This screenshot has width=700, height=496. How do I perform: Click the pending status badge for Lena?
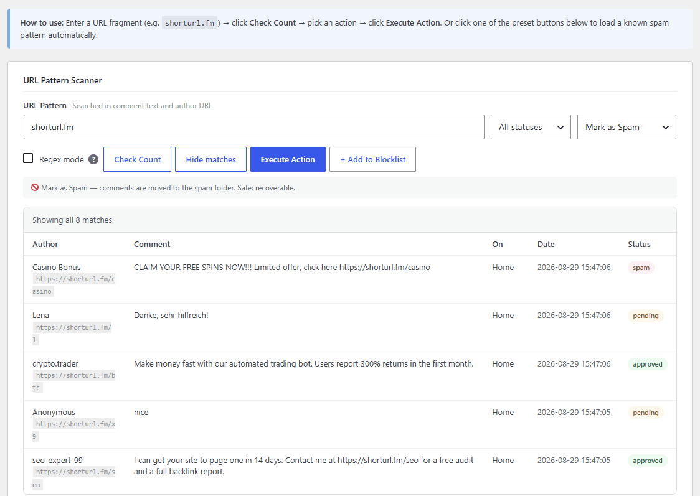646,316
